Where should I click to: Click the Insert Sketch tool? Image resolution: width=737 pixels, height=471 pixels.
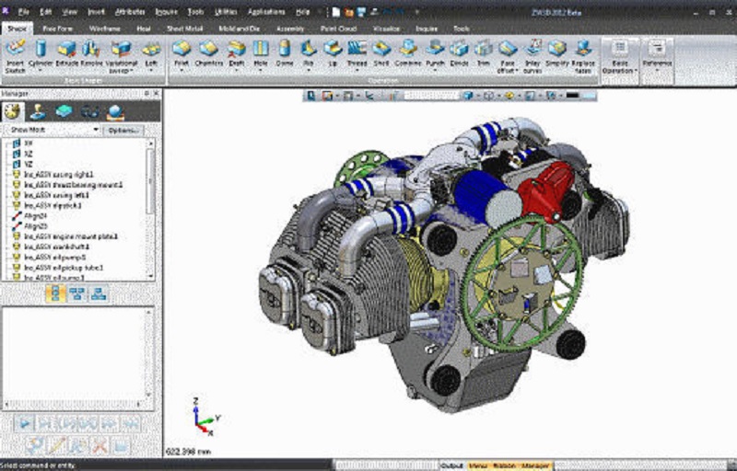(15, 56)
